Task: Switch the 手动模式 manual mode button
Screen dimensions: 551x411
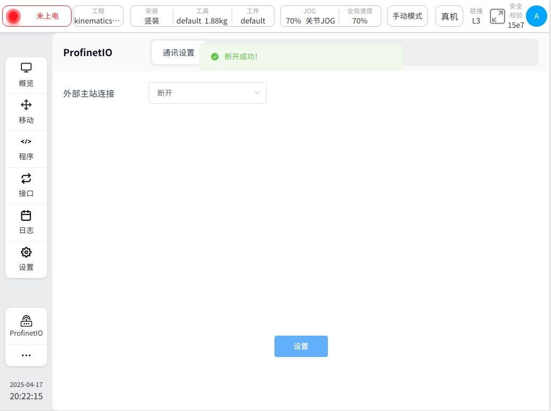Action: click(x=407, y=16)
